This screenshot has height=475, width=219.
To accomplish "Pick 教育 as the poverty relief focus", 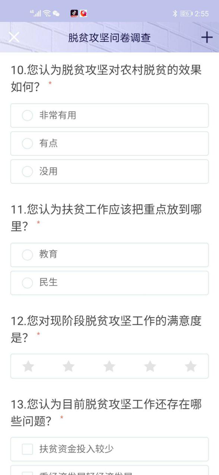I will click(x=110, y=255).
